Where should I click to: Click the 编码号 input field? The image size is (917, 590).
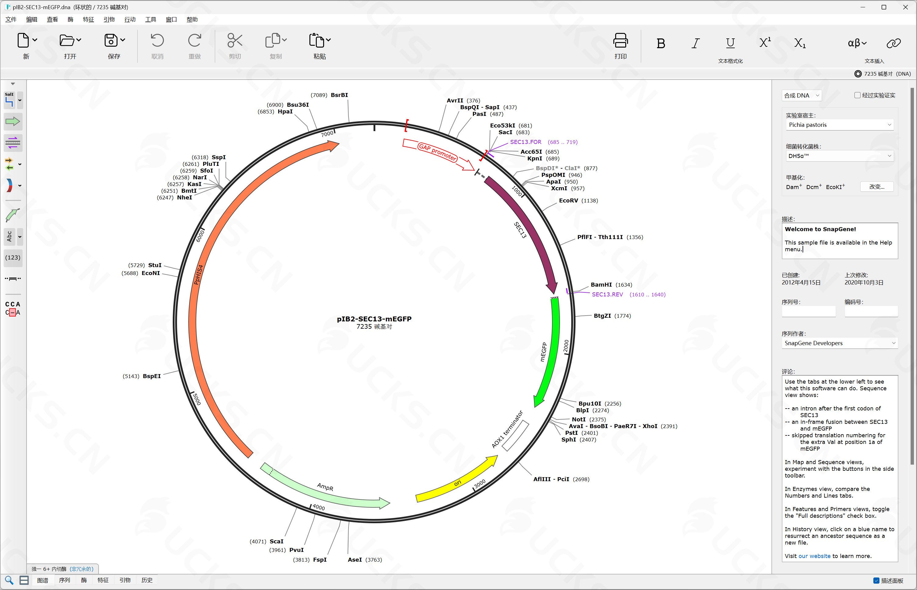coord(871,311)
